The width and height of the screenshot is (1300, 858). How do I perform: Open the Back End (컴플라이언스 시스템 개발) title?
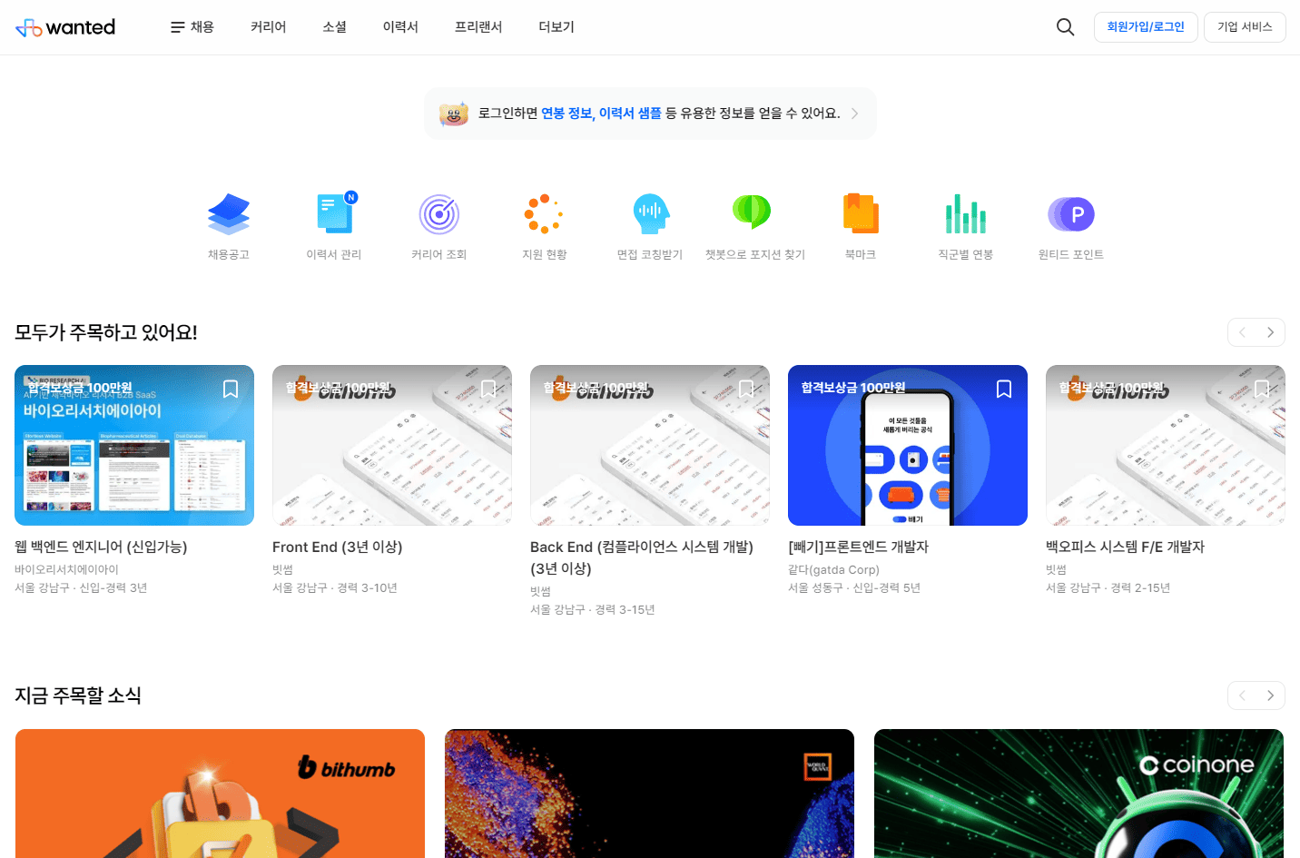(x=642, y=557)
